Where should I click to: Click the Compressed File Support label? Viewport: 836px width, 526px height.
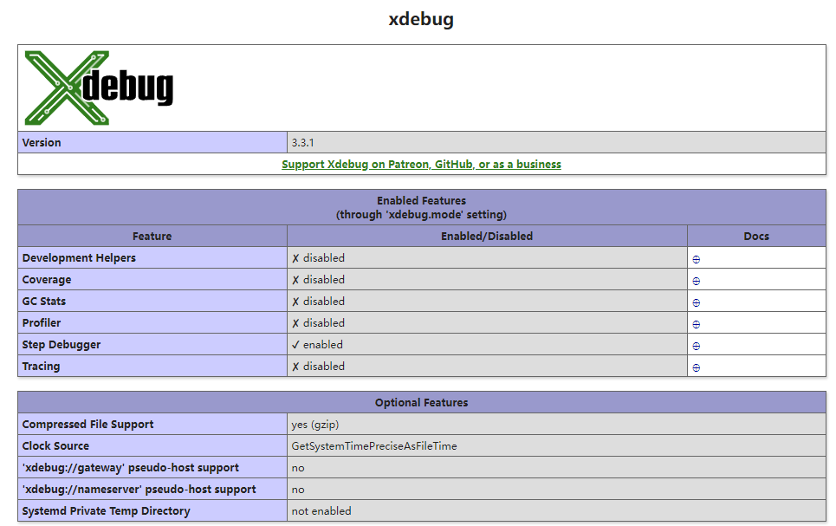point(87,424)
